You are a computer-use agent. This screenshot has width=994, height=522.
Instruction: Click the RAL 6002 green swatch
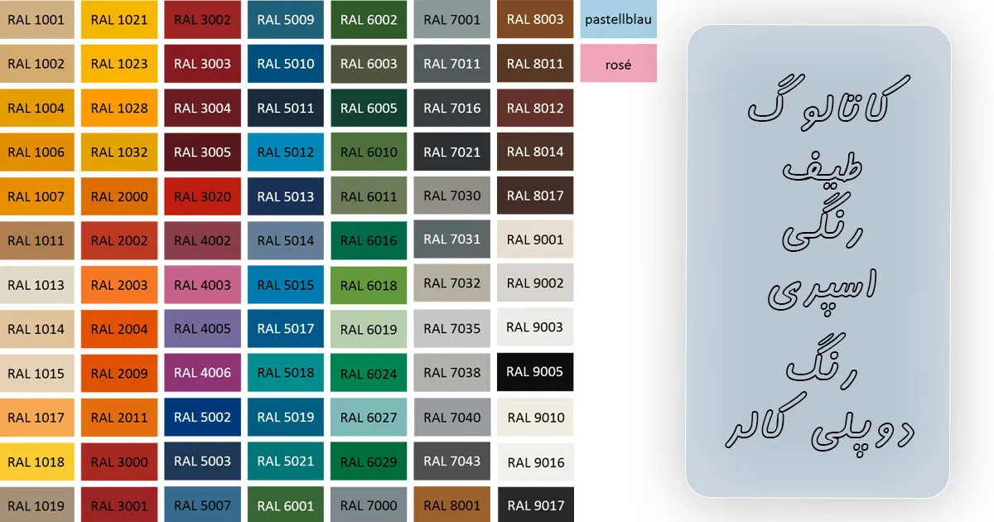[369, 20]
